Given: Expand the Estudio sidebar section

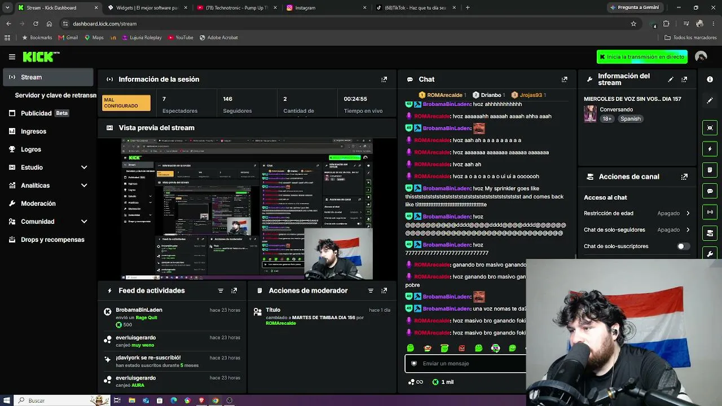Looking at the screenshot, I should coord(84,167).
